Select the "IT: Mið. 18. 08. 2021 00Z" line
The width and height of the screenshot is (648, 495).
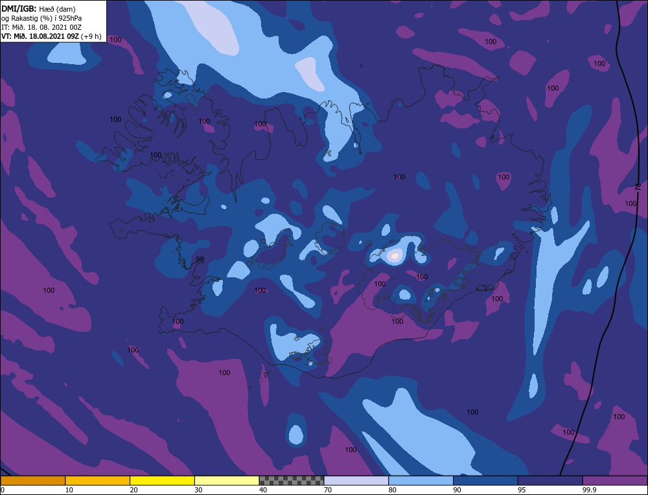(x=41, y=27)
